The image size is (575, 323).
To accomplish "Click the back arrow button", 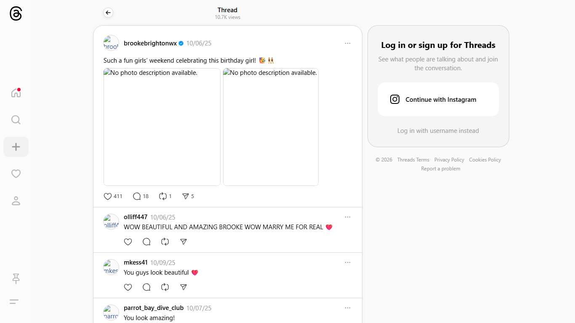I will tap(108, 13).
